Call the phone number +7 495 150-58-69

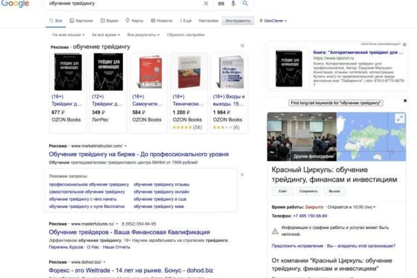click(x=310, y=216)
